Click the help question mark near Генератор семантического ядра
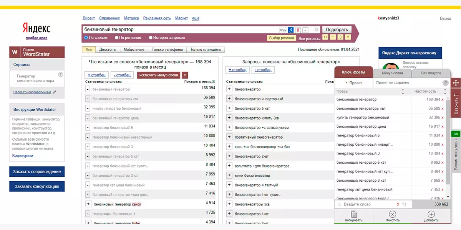 coord(61,75)
